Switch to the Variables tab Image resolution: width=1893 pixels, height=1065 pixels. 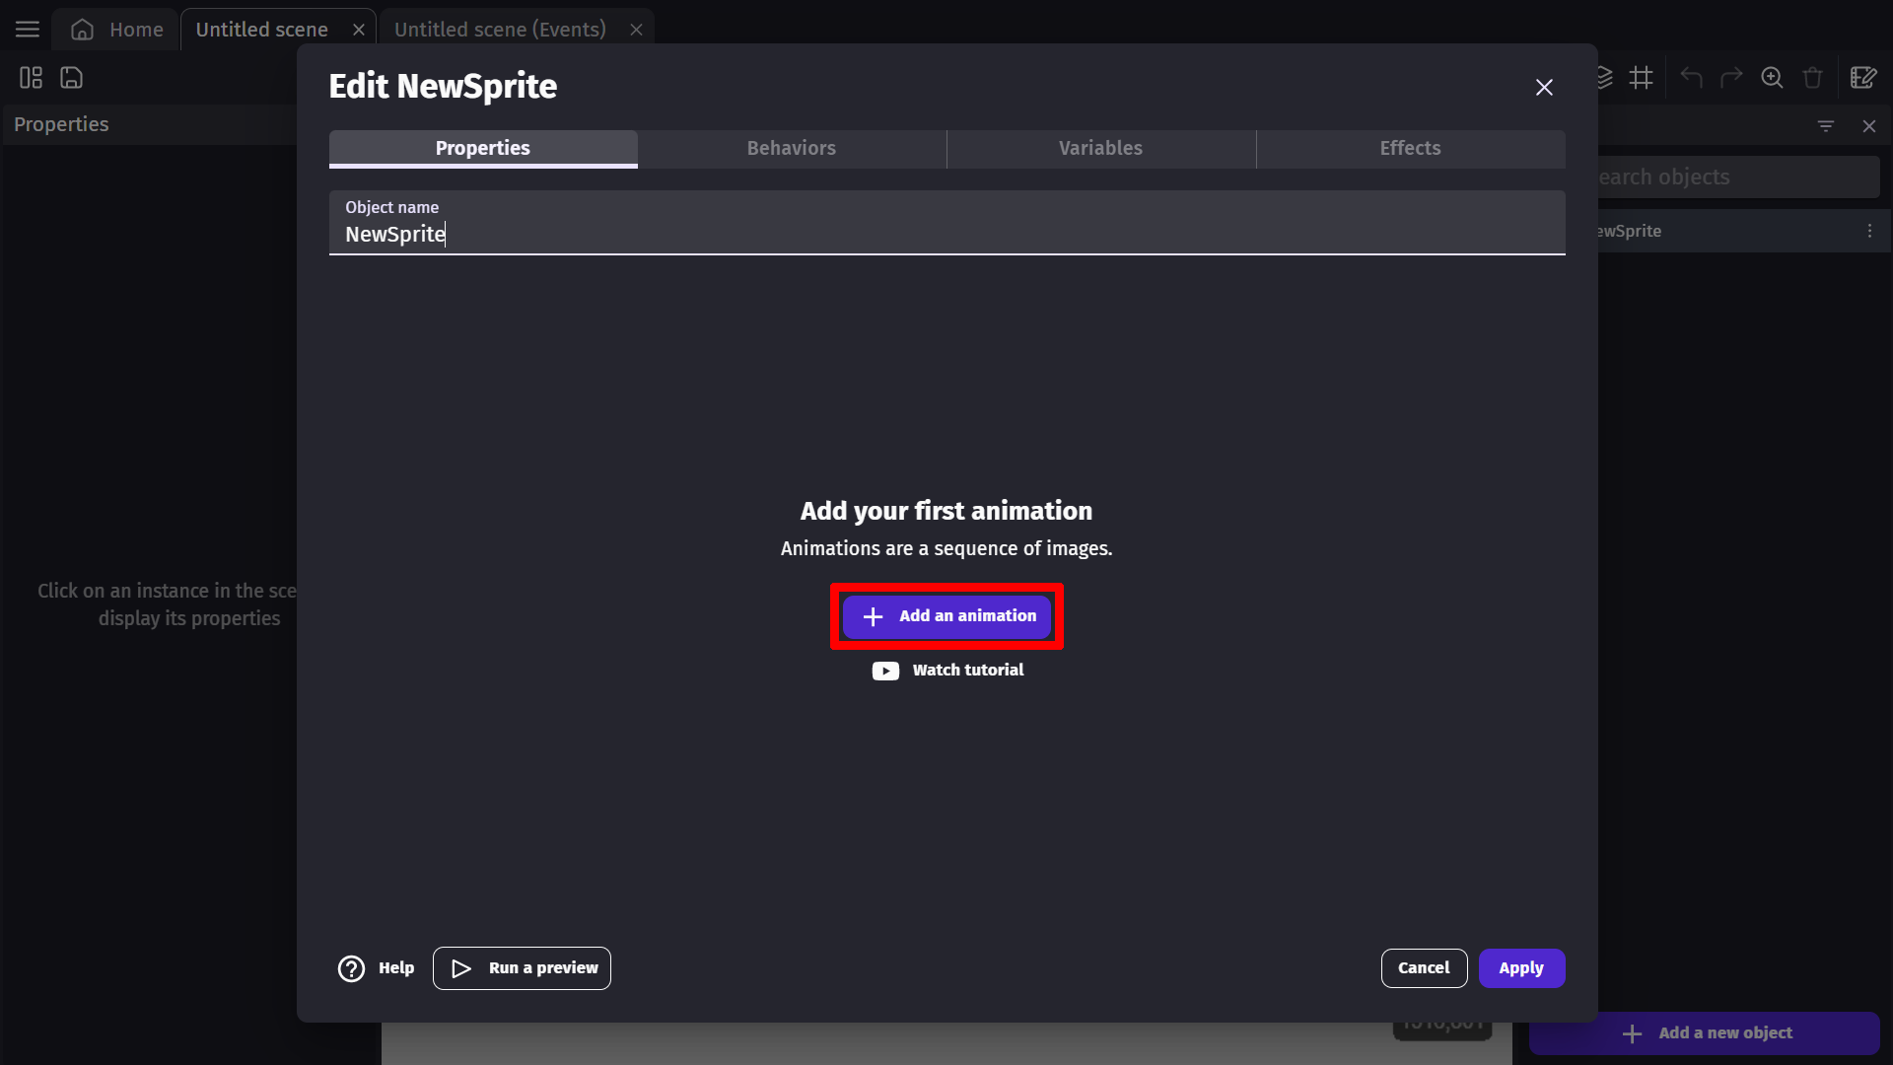point(1100,148)
